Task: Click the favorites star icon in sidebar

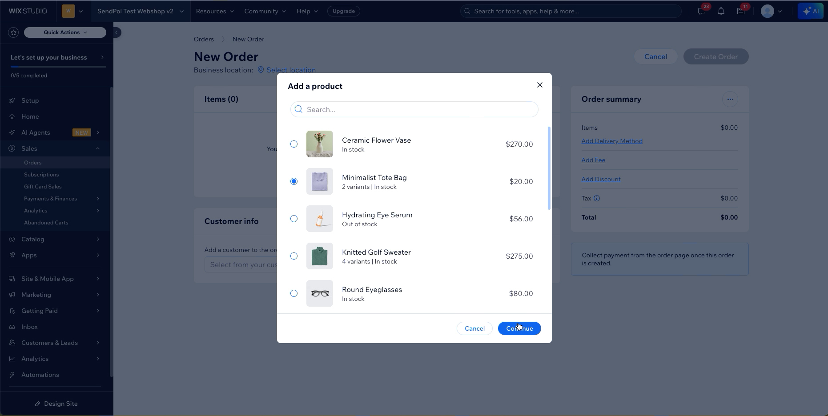Action: [13, 32]
